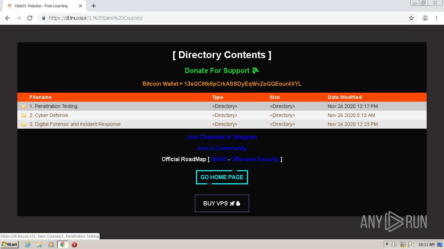This screenshot has height=249, width=444.
Task: Click the 10:11 AM taskbar clock
Action: click(x=426, y=245)
